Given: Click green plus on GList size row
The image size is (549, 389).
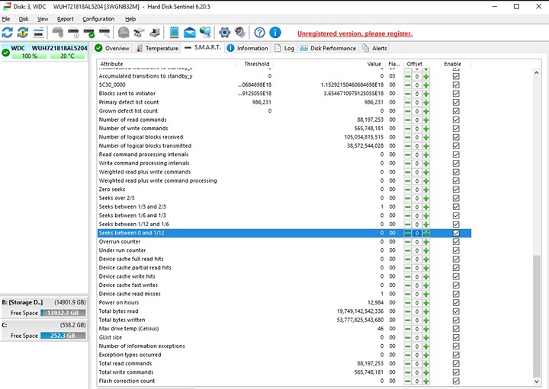Looking at the screenshot, I should 426,338.
